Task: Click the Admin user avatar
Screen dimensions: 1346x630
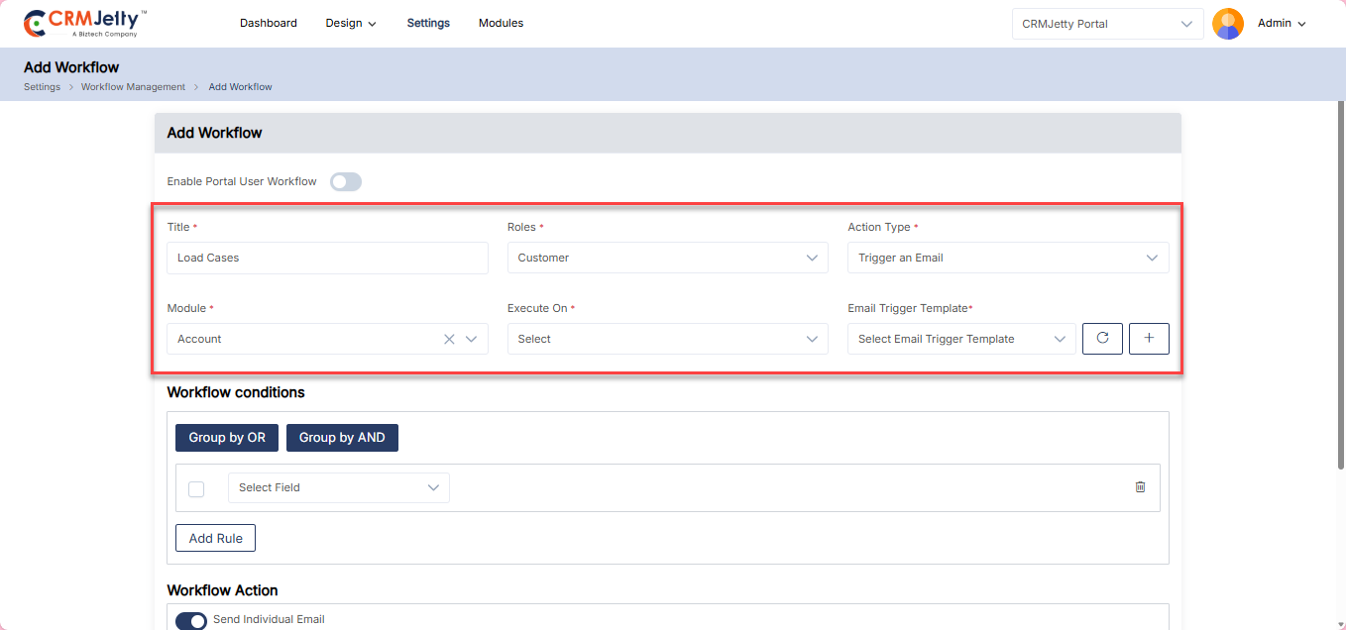Action: point(1228,24)
